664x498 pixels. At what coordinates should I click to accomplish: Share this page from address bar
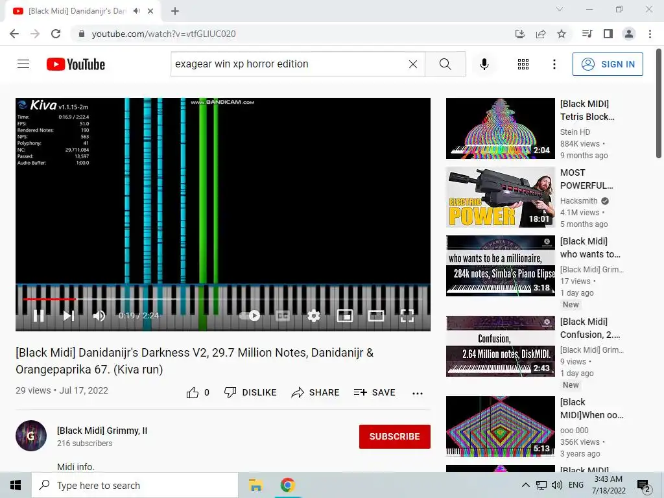pos(541,34)
